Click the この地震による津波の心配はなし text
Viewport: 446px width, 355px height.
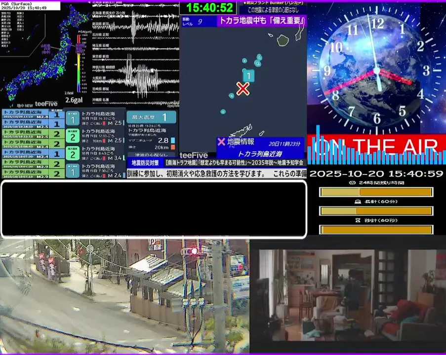[273, 10]
